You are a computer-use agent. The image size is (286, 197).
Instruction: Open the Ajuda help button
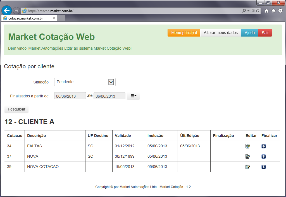[x=249, y=33]
